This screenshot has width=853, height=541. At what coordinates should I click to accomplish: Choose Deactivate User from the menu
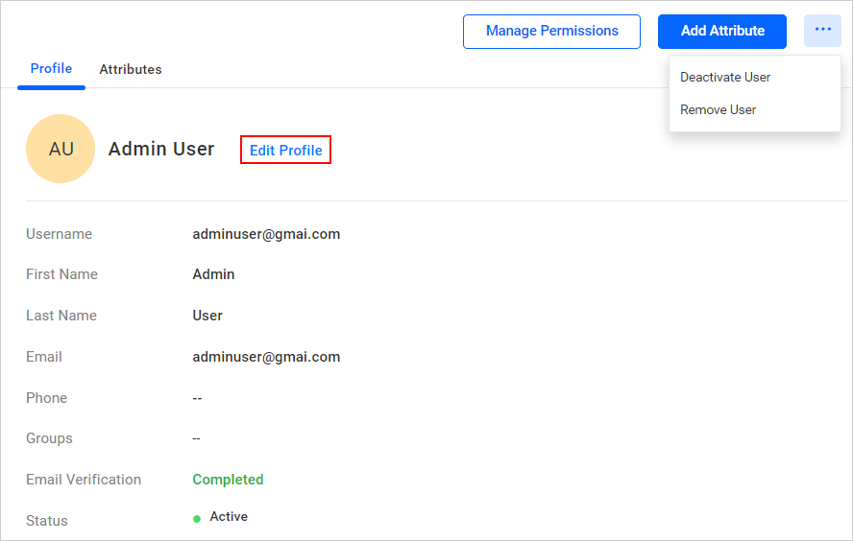[725, 77]
